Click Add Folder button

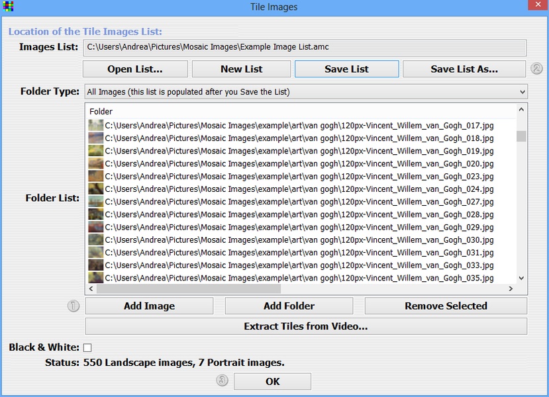(289, 306)
